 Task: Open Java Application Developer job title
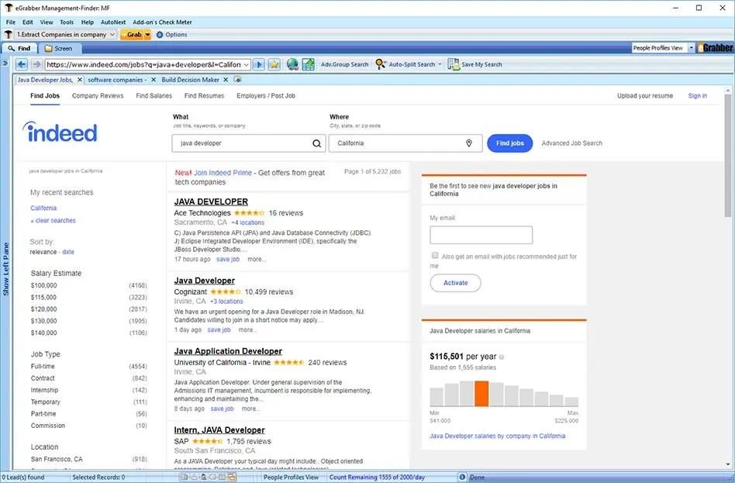click(x=228, y=351)
